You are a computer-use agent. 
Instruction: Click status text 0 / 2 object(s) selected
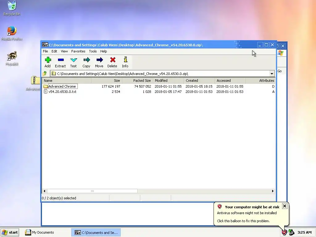click(59, 198)
